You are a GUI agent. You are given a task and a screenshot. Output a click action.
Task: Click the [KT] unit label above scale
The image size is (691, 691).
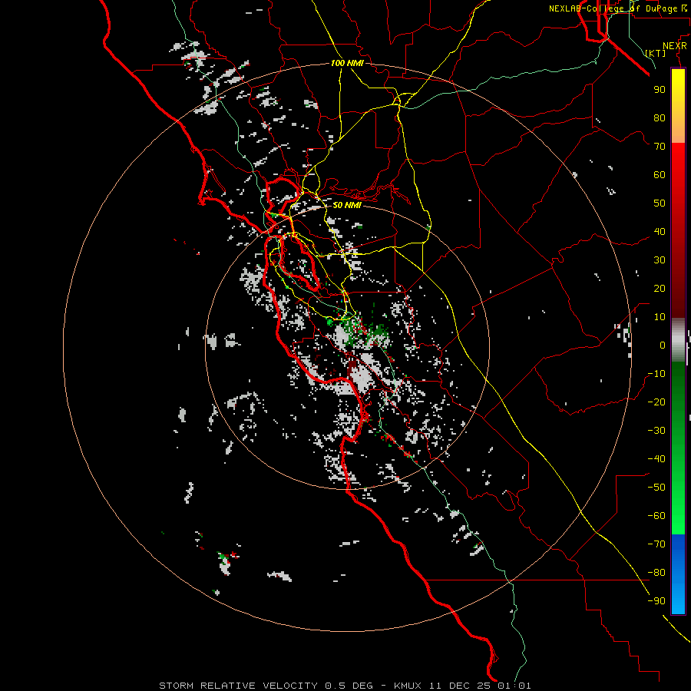(656, 53)
